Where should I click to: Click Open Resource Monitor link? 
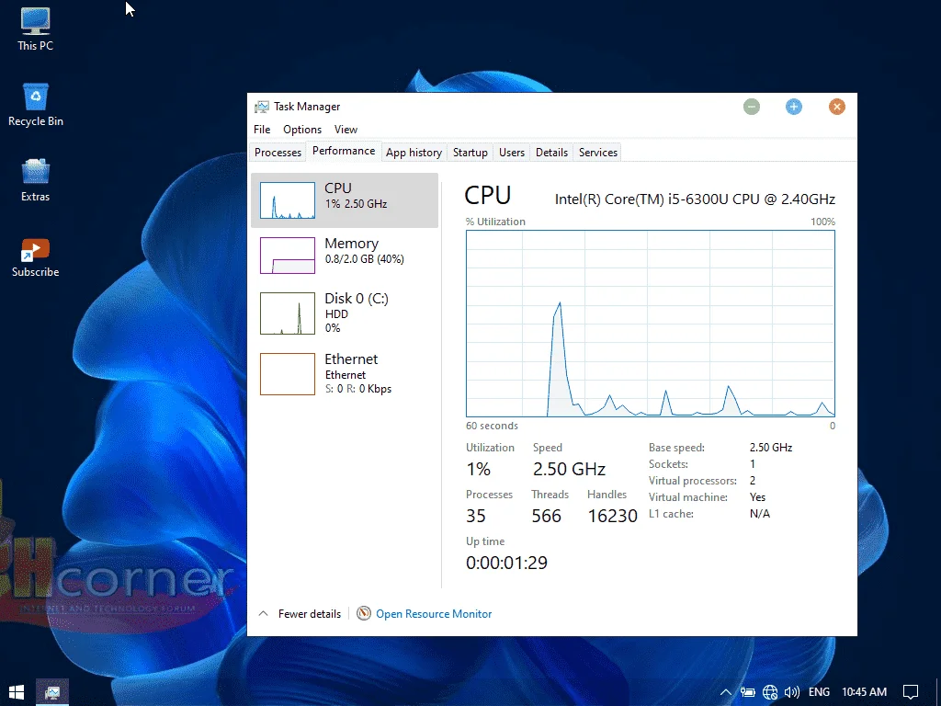pos(434,613)
